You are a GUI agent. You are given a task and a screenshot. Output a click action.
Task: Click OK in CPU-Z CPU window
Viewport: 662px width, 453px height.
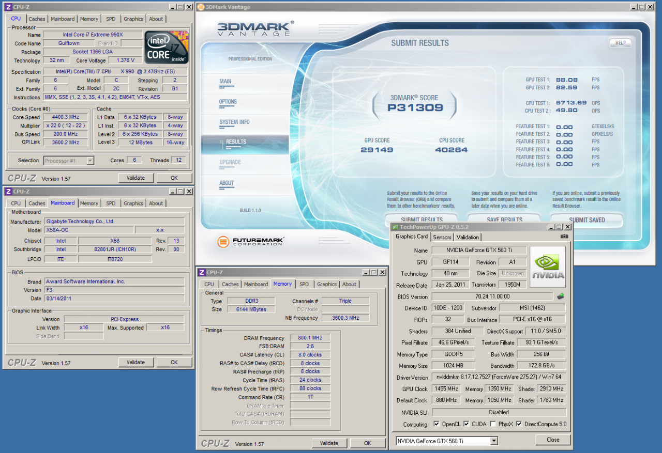174,178
